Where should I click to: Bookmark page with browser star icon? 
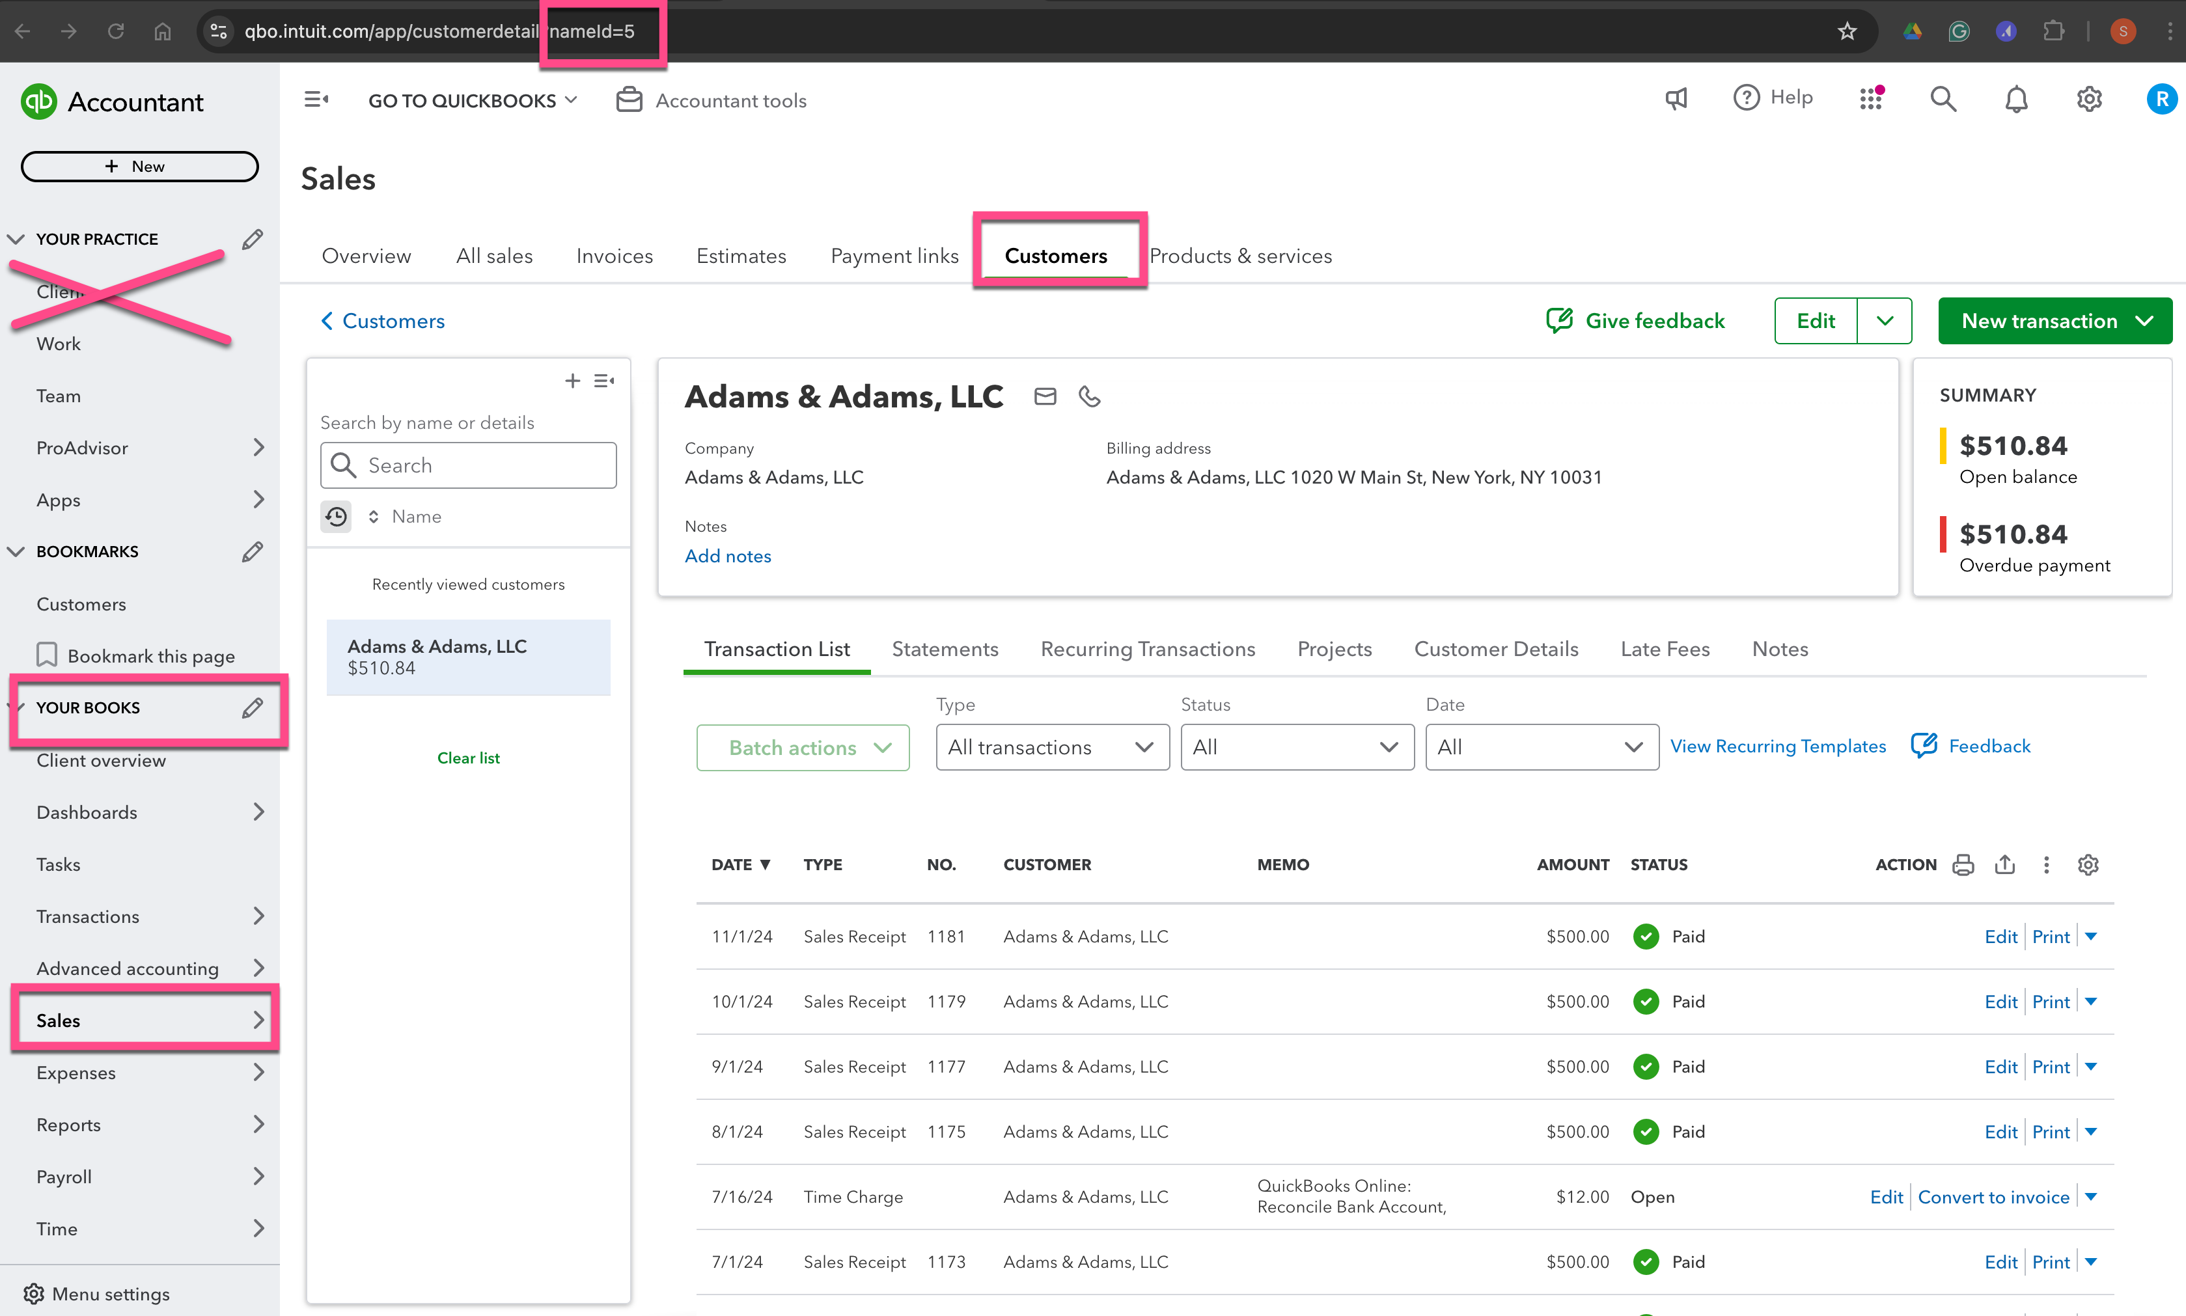(1847, 32)
